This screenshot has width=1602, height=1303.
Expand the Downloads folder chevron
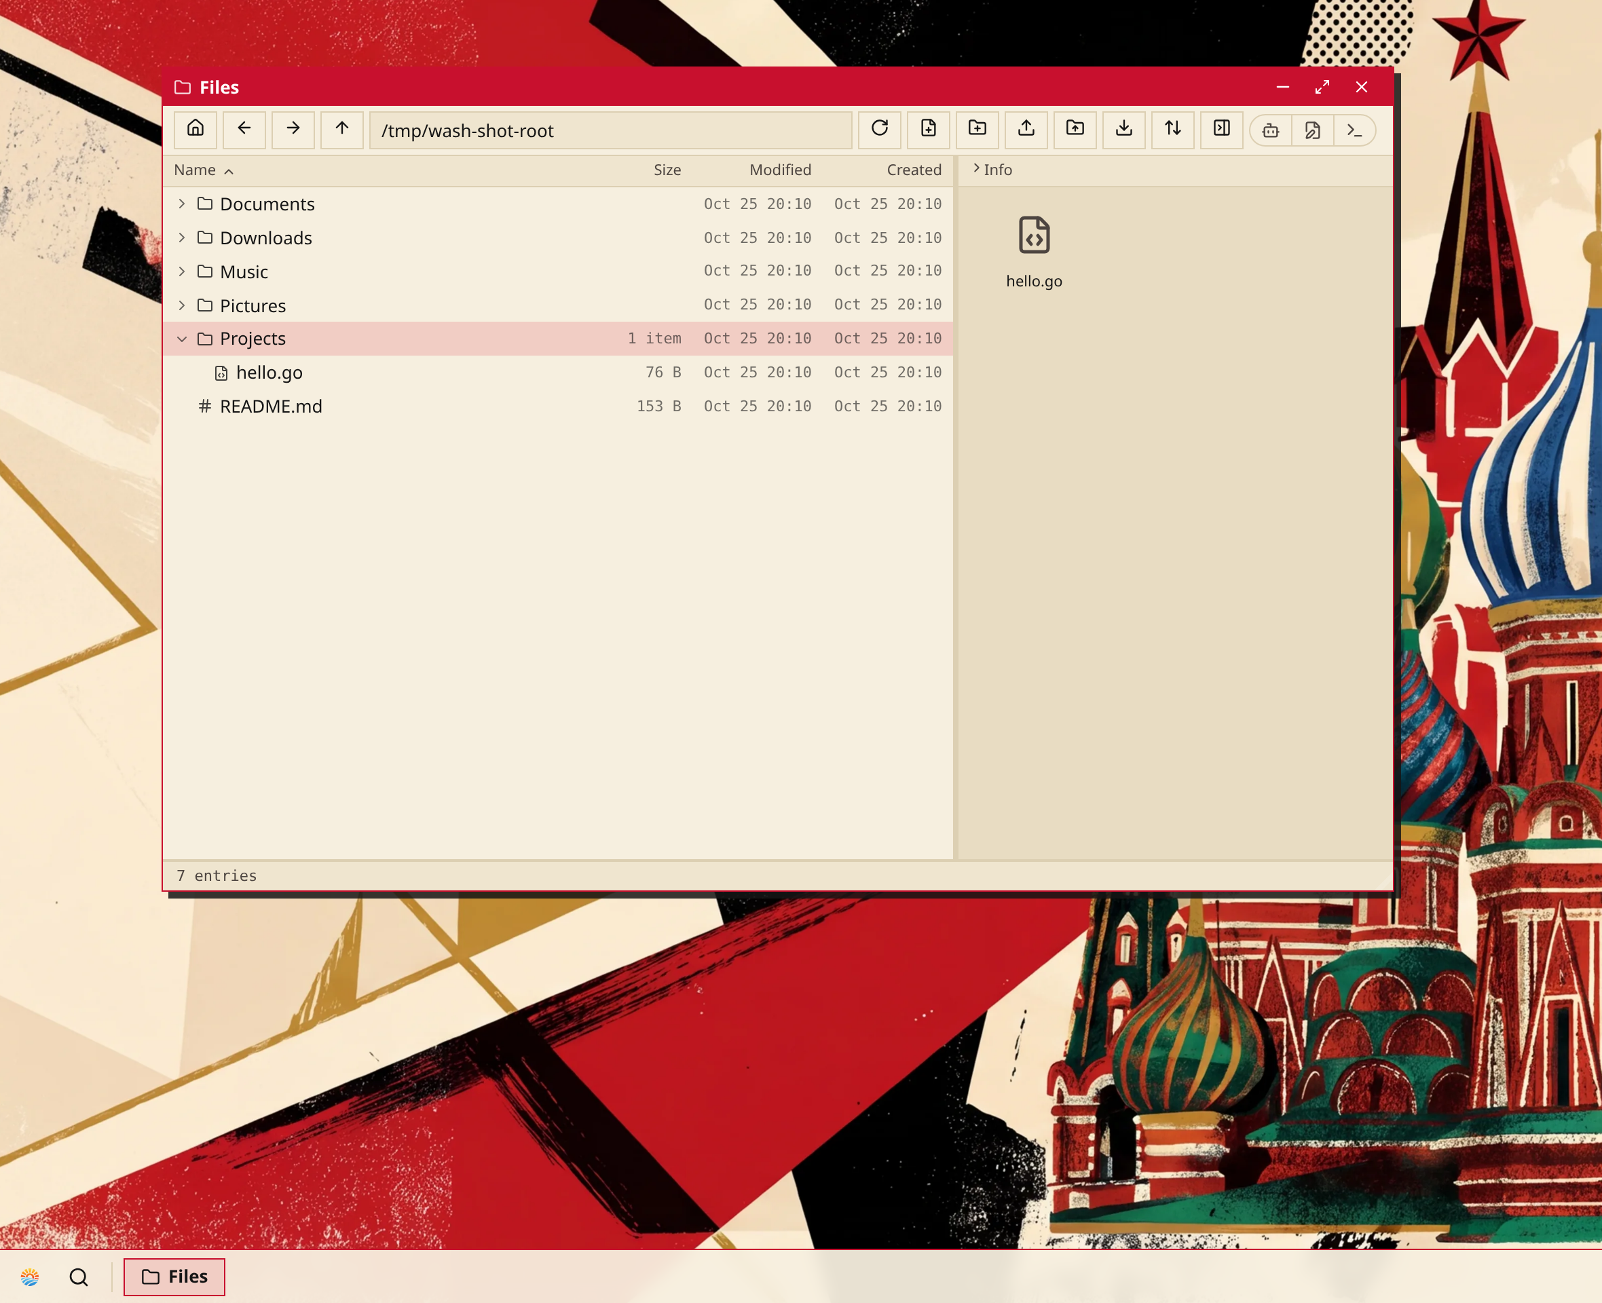[182, 237]
